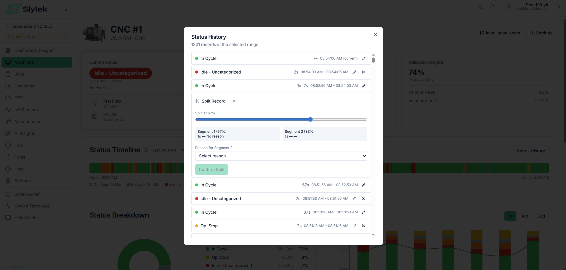Viewport: 566px width, 270px height.
Task: Navigate to OEE
Action: (x=37, y=98)
